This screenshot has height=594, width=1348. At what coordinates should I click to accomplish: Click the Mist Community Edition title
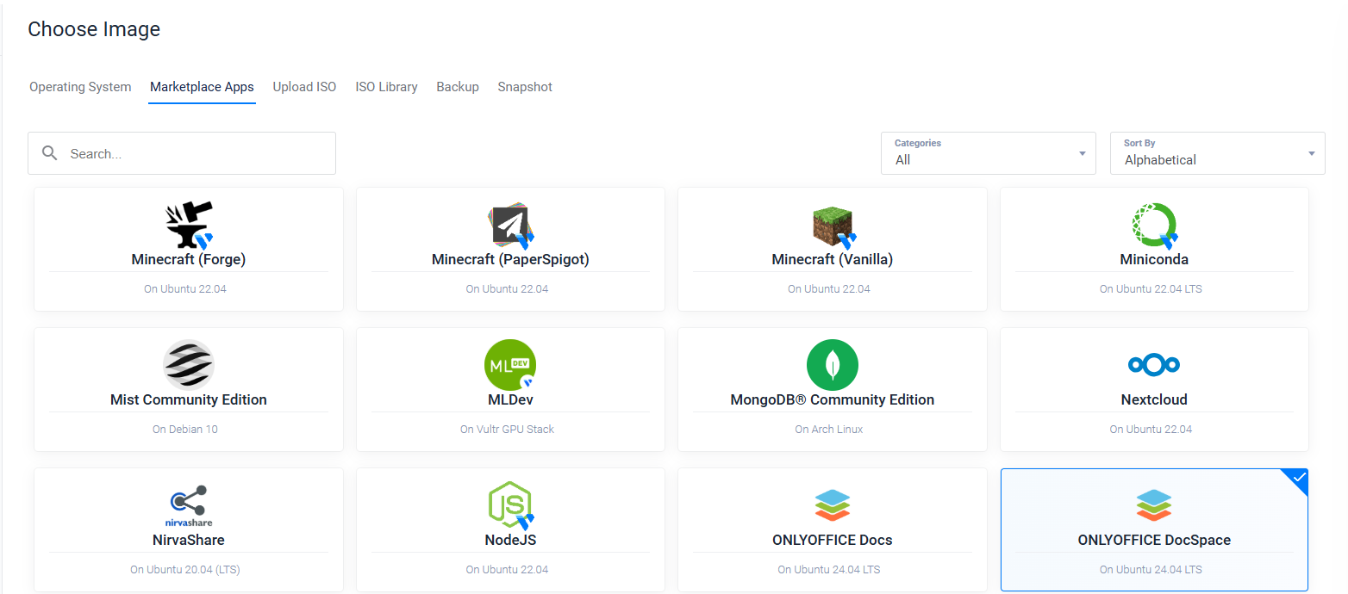click(x=189, y=399)
